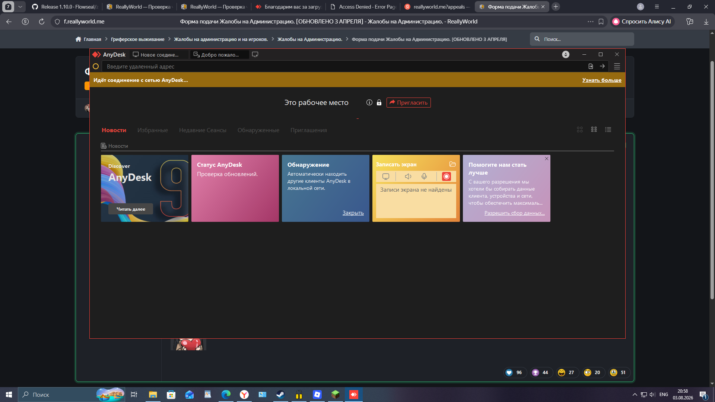This screenshot has width=715, height=402.
Task: Select the 'Добро пожало...' AnyDesk tab
Action: [219, 55]
